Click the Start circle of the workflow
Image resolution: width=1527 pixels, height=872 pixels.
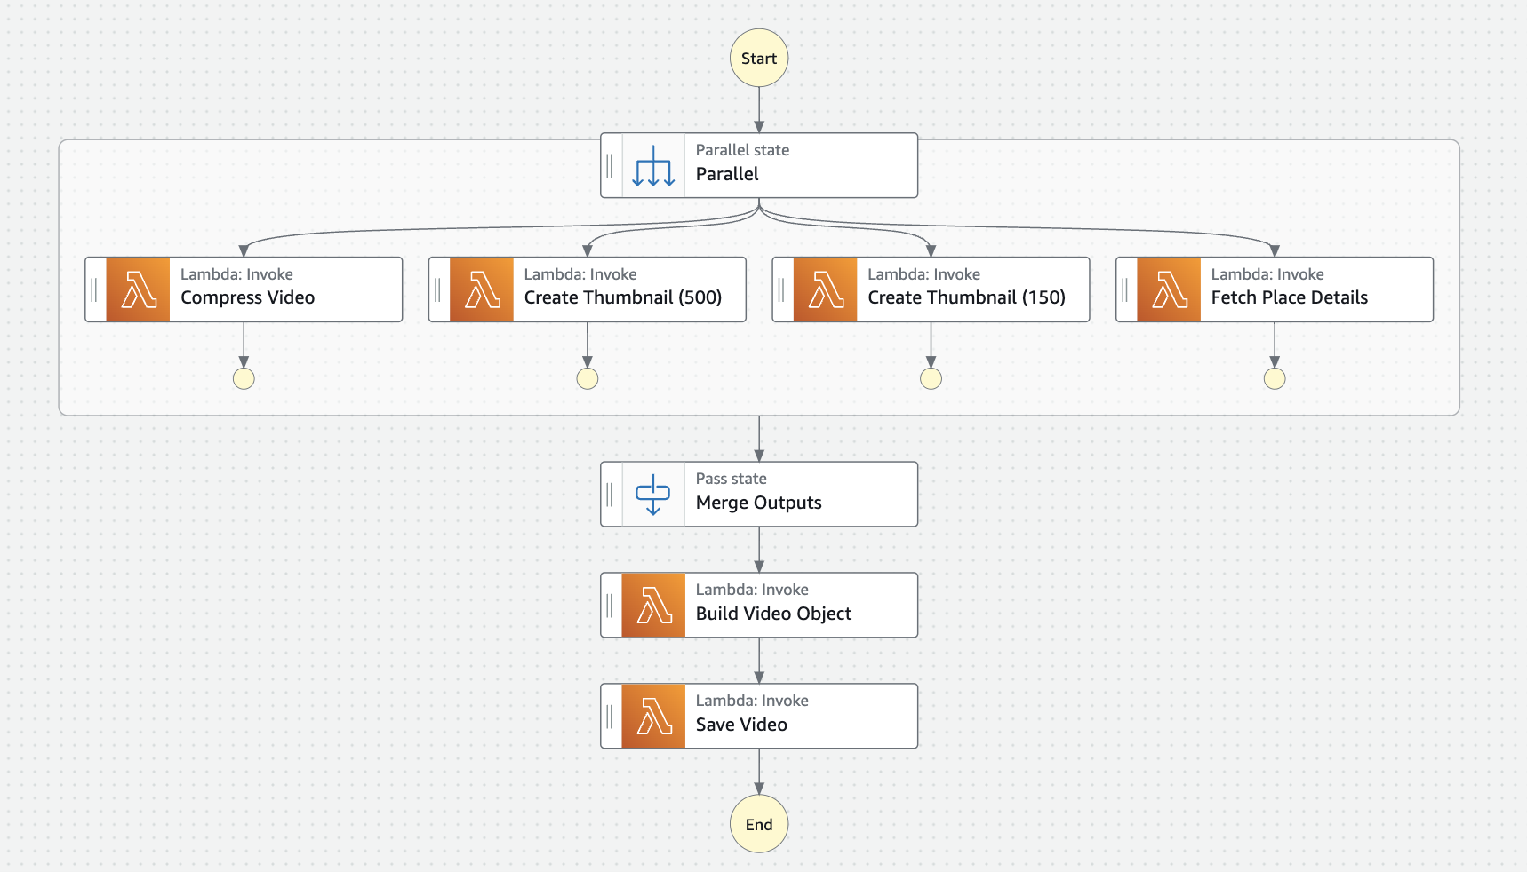(758, 58)
